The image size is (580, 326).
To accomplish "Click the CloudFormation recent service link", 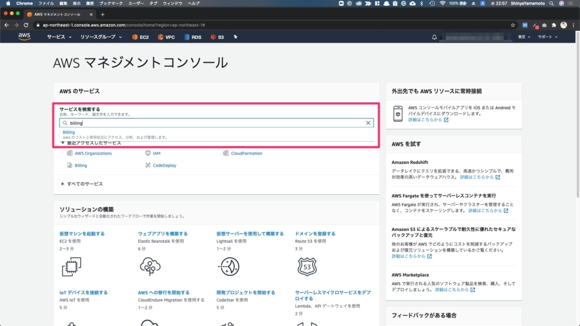I will click(246, 153).
